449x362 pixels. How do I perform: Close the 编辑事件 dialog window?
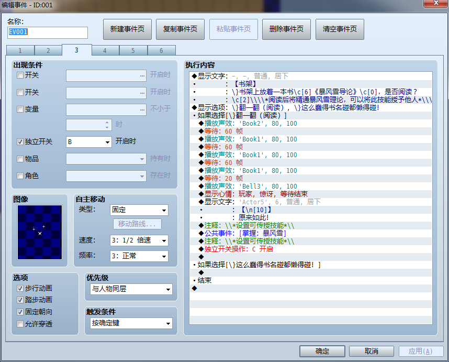(436, 3)
